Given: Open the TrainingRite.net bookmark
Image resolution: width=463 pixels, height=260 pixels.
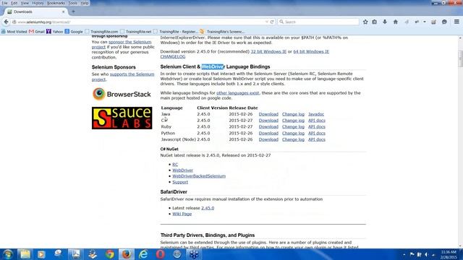Looking at the screenshot, I should click(x=136, y=32).
